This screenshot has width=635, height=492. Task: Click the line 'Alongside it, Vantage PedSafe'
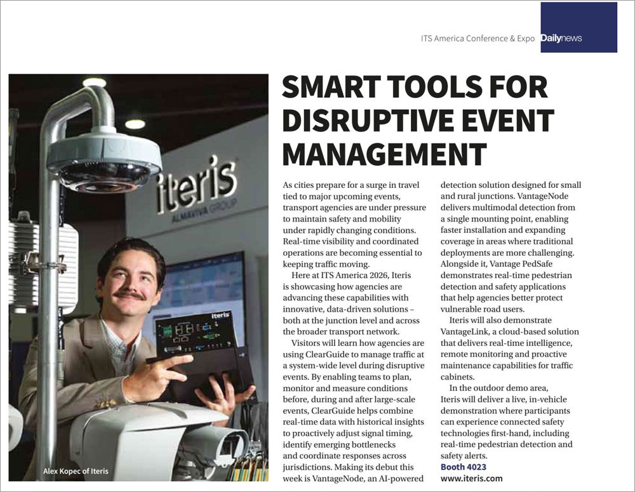497,264
